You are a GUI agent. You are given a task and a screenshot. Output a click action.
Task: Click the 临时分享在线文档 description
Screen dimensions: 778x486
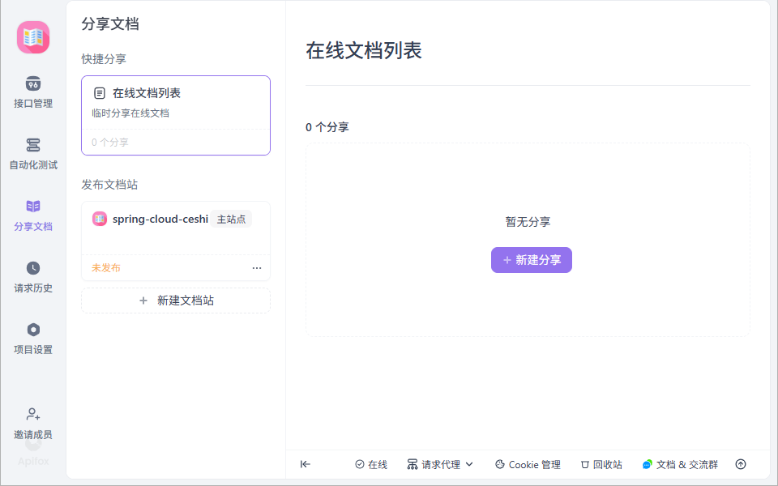point(130,113)
